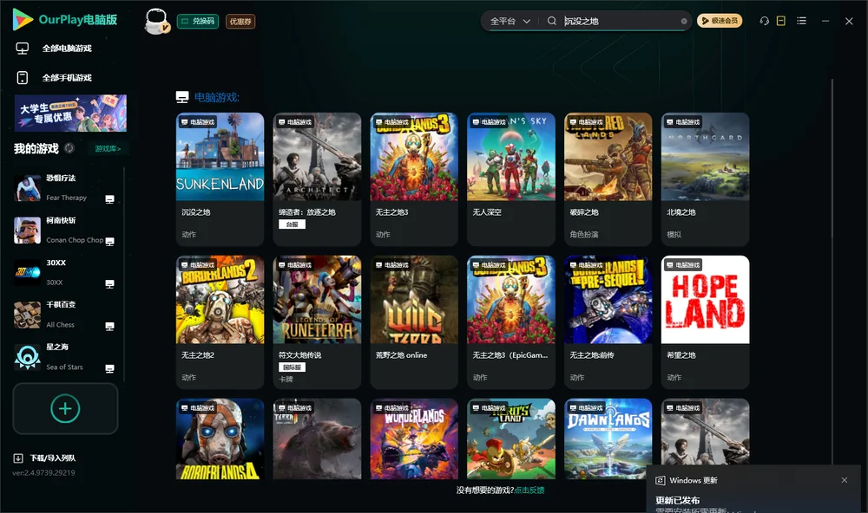Click the monitor icon for PC games
Image resolution: width=868 pixels, height=513 pixels.
tap(23, 49)
